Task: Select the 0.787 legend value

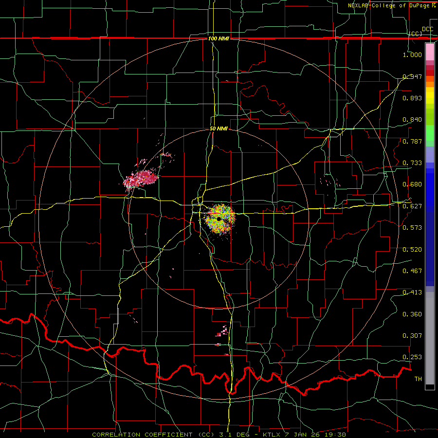Action: tap(412, 141)
